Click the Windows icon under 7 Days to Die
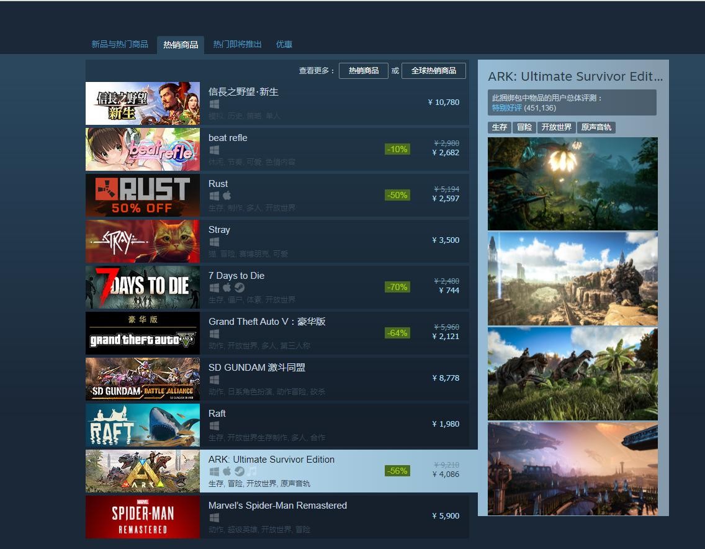The width and height of the screenshot is (705, 549). pos(214,288)
